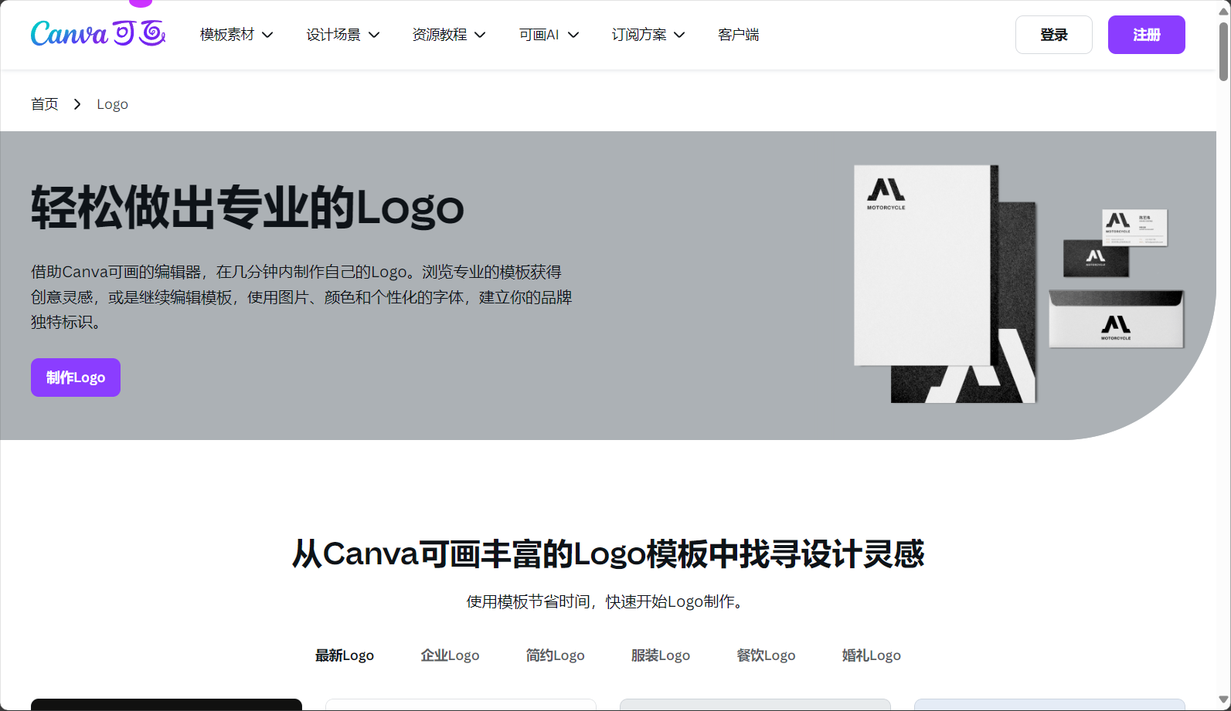The image size is (1231, 711).
Task: Select the 婚礼Logo tab
Action: tap(872, 655)
